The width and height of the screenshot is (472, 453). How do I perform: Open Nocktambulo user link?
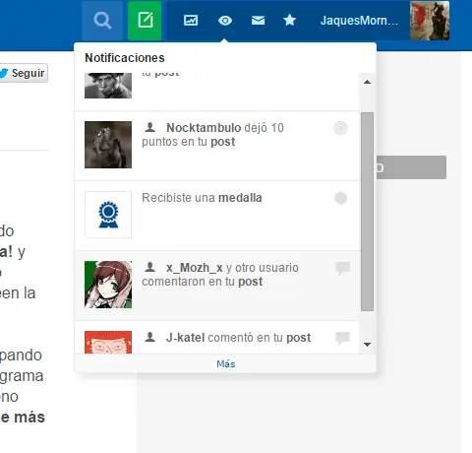[x=204, y=128]
